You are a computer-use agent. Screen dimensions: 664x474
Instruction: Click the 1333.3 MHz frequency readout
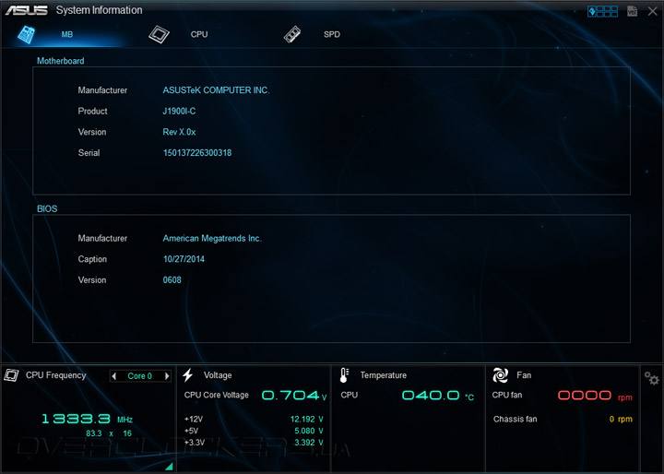[x=87, y=419]
